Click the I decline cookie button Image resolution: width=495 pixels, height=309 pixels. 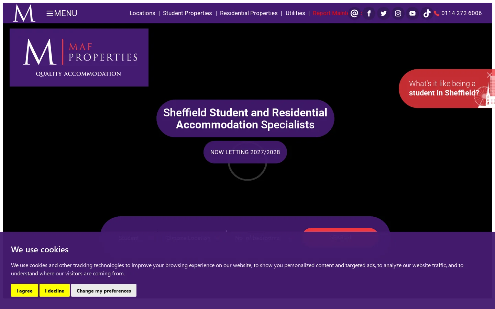pyautogui.click(x=55, y=290)
